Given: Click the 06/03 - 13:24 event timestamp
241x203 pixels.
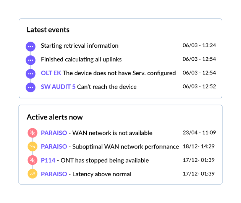Looking at the screenshot, I should [199, 45].
